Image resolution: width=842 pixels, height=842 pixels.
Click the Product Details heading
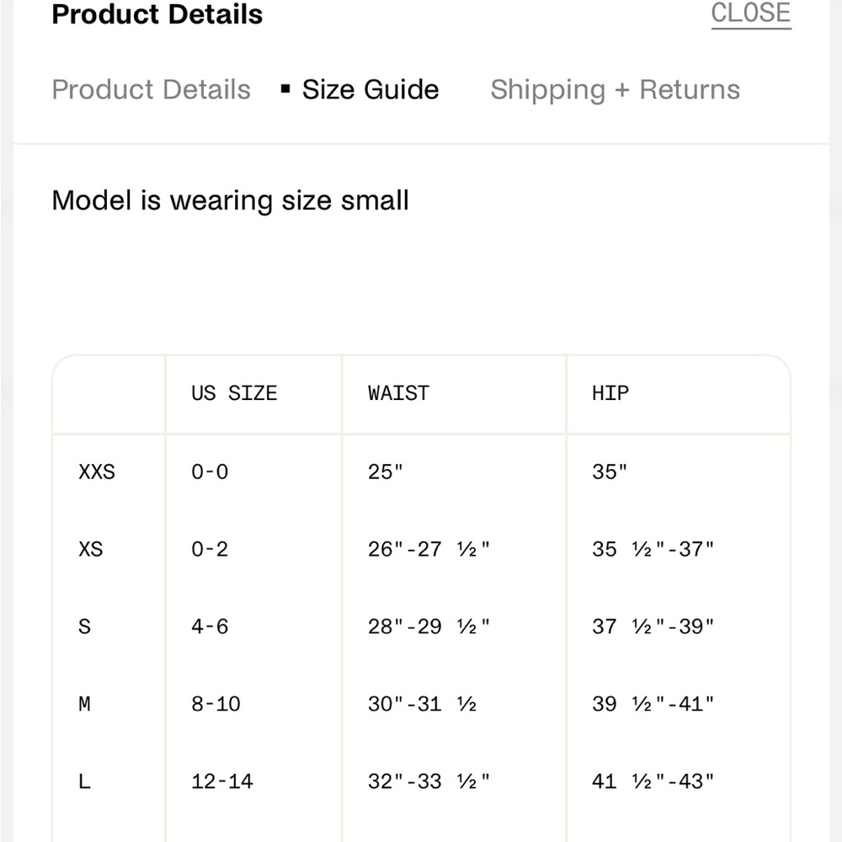click(157, 14)
